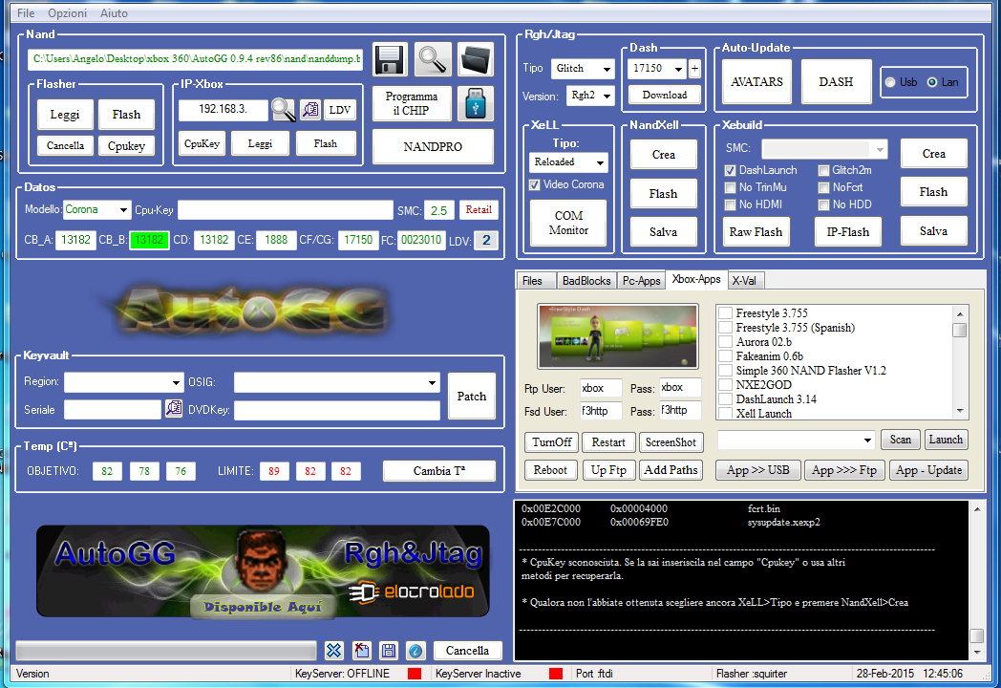1001x688 pixels.
Task: Click the AVATARS button in Auto-Update
Action: click(x=756, y=82)
